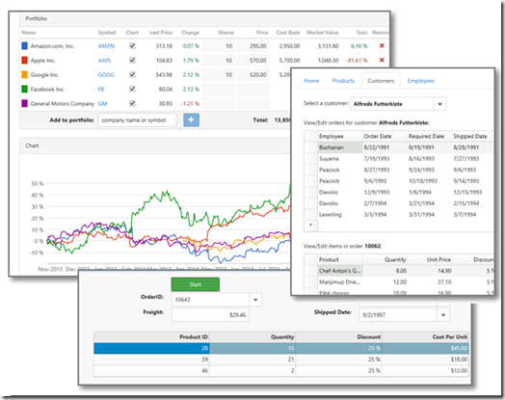This screenshot has width=505, height=400.
Task: Switch to the Products tab
Action: point(343,81)
